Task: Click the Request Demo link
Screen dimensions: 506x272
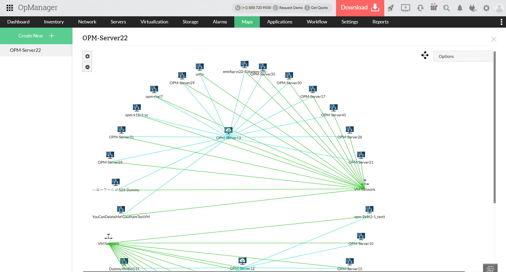Action: pyautogui.click(x=288, y=8)
